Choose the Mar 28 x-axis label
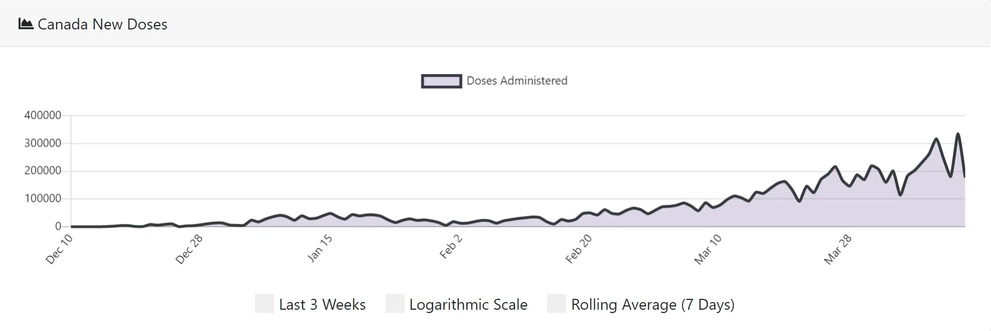This screenshot has width=991, height=331. pos(838,249)
